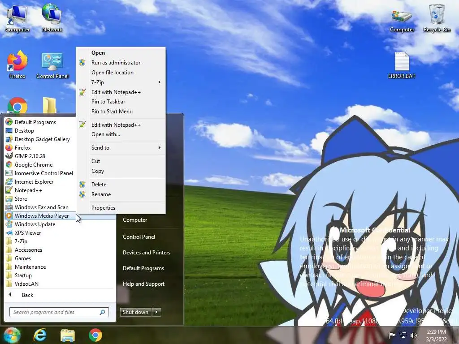The image size is (459, 344).
Task: Open the ERROR.BAT file on desktop
Action: [x=402, y=65]
